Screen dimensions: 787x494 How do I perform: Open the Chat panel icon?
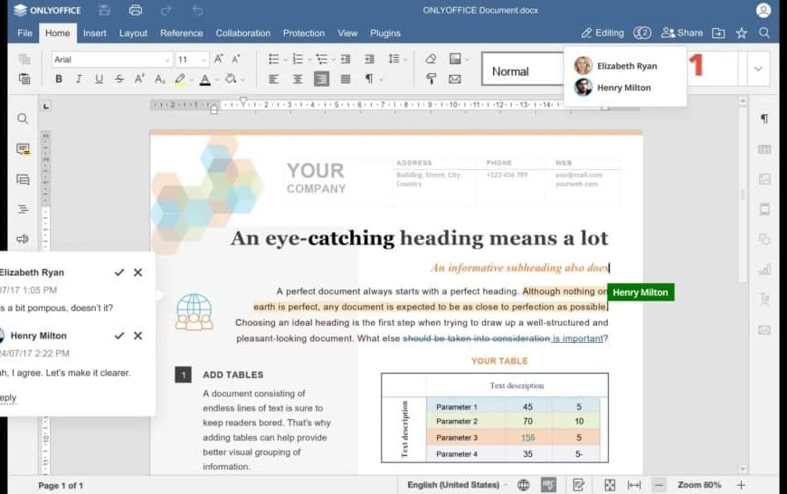tap(24, 179)
